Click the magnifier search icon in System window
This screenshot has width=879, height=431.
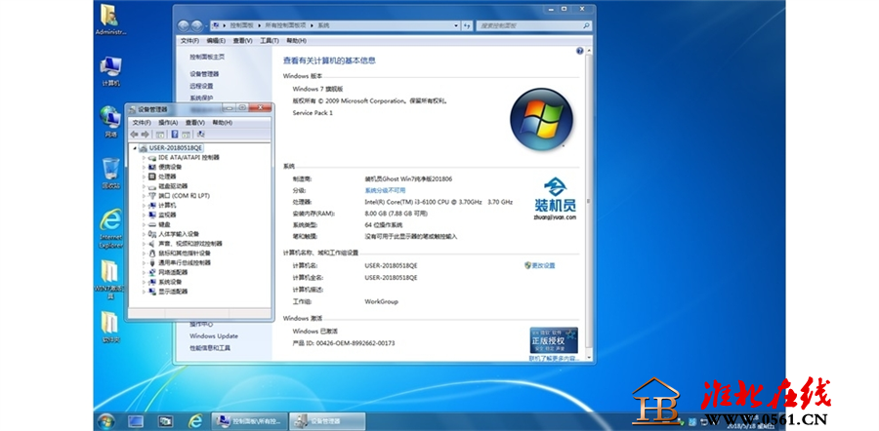586,25
